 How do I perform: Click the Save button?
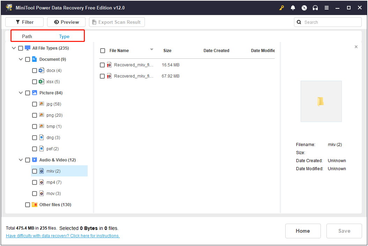[x=344, y=231]
